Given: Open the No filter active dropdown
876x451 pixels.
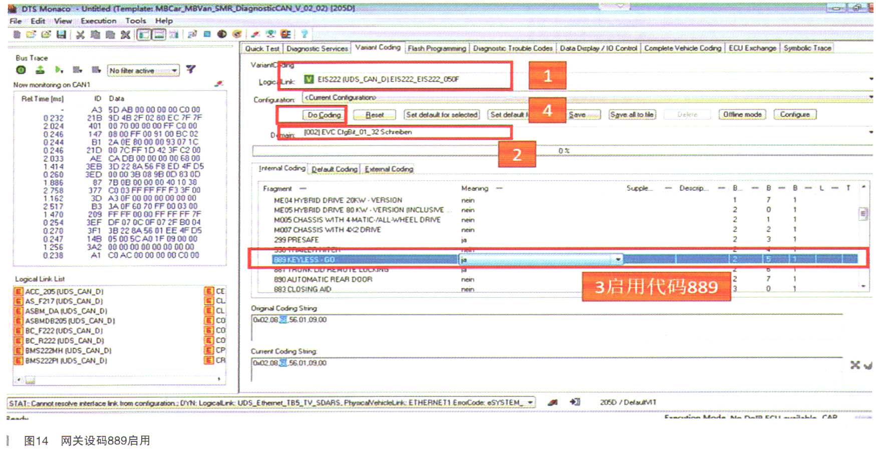Looking at the screenshot, I should tap(174, 71).
